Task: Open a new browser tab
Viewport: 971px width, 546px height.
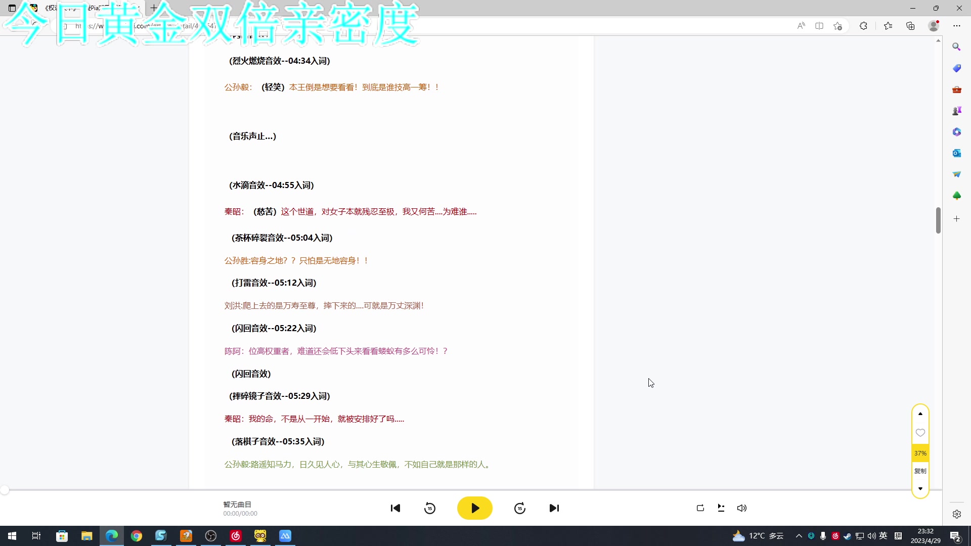Action: (154, 8)
